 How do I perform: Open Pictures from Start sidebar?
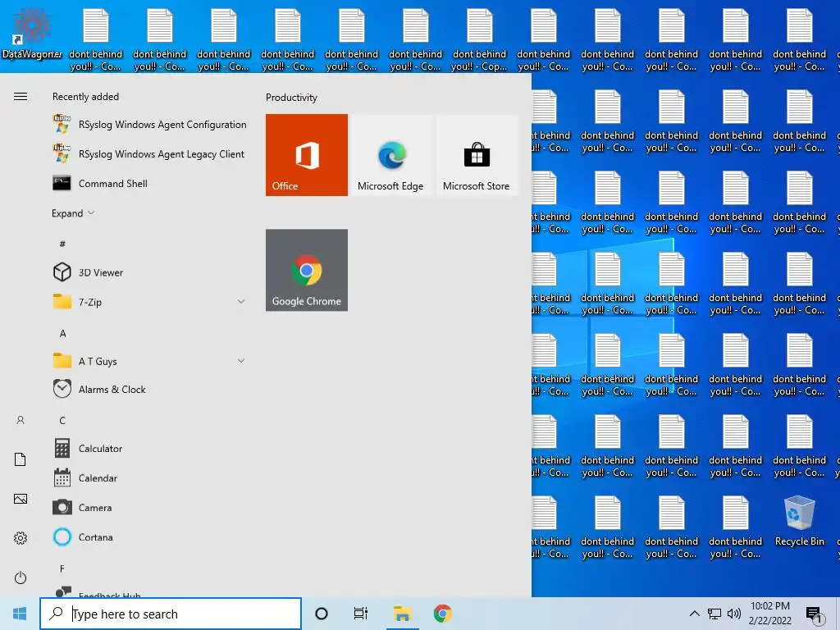click(x=21, y=499)
